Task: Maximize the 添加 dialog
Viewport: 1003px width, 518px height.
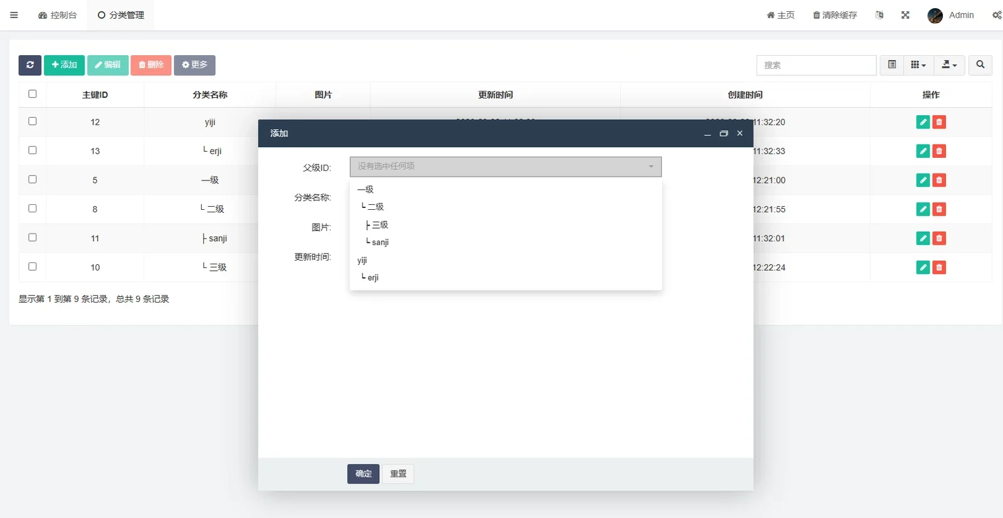Action: click(x=723, y=133)
